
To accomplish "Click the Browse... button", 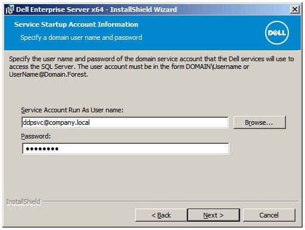I will coord(260,122).
